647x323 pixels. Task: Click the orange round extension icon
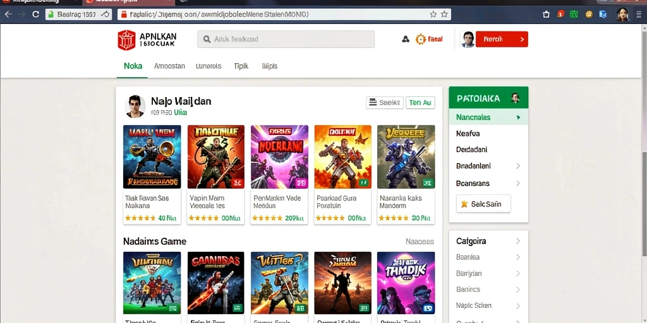pyautogui.click(x=589, y=15)
